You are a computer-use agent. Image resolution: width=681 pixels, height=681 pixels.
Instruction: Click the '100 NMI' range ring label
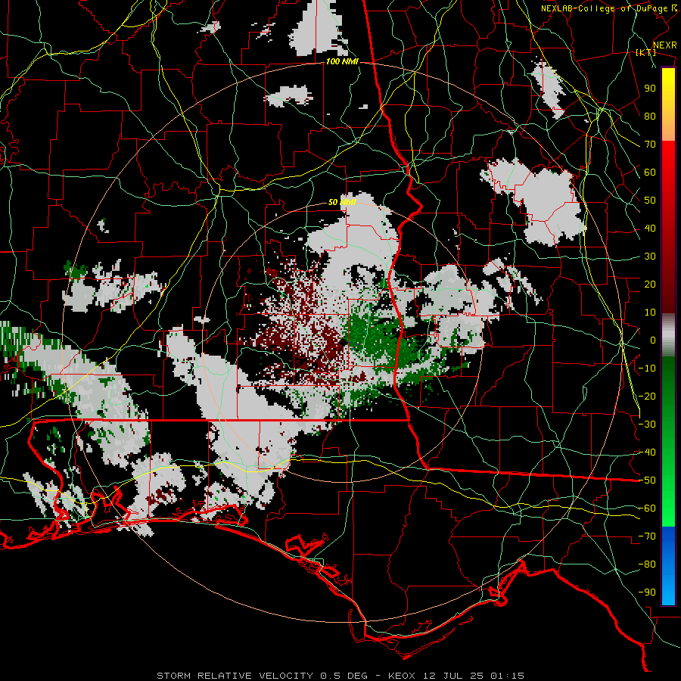pos(342,62)
